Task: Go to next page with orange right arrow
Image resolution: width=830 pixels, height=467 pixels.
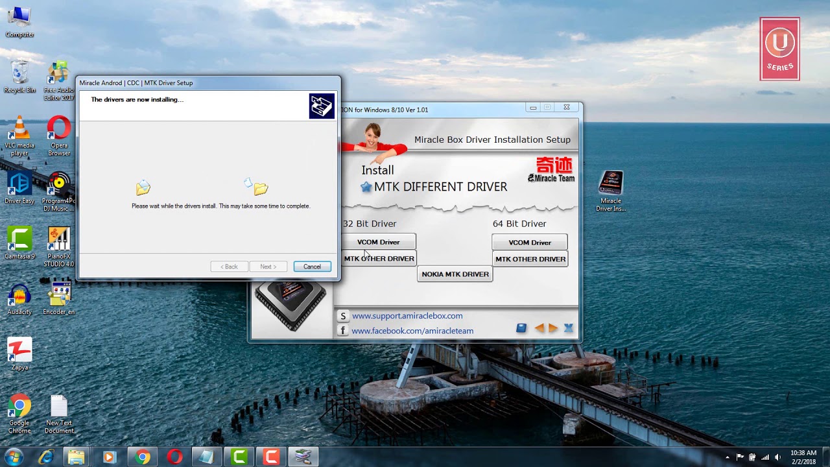Action: 553,328
